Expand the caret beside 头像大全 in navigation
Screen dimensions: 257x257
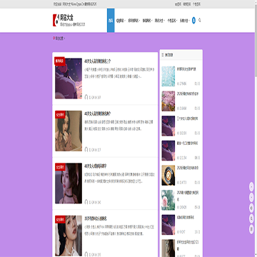pos(188,21)
